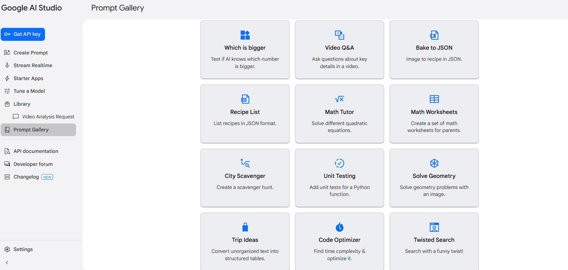Click the City Scavenger route icon
The width and height of the screenshot is (568, 270).
pyautogui.click(x=245, y=163)
